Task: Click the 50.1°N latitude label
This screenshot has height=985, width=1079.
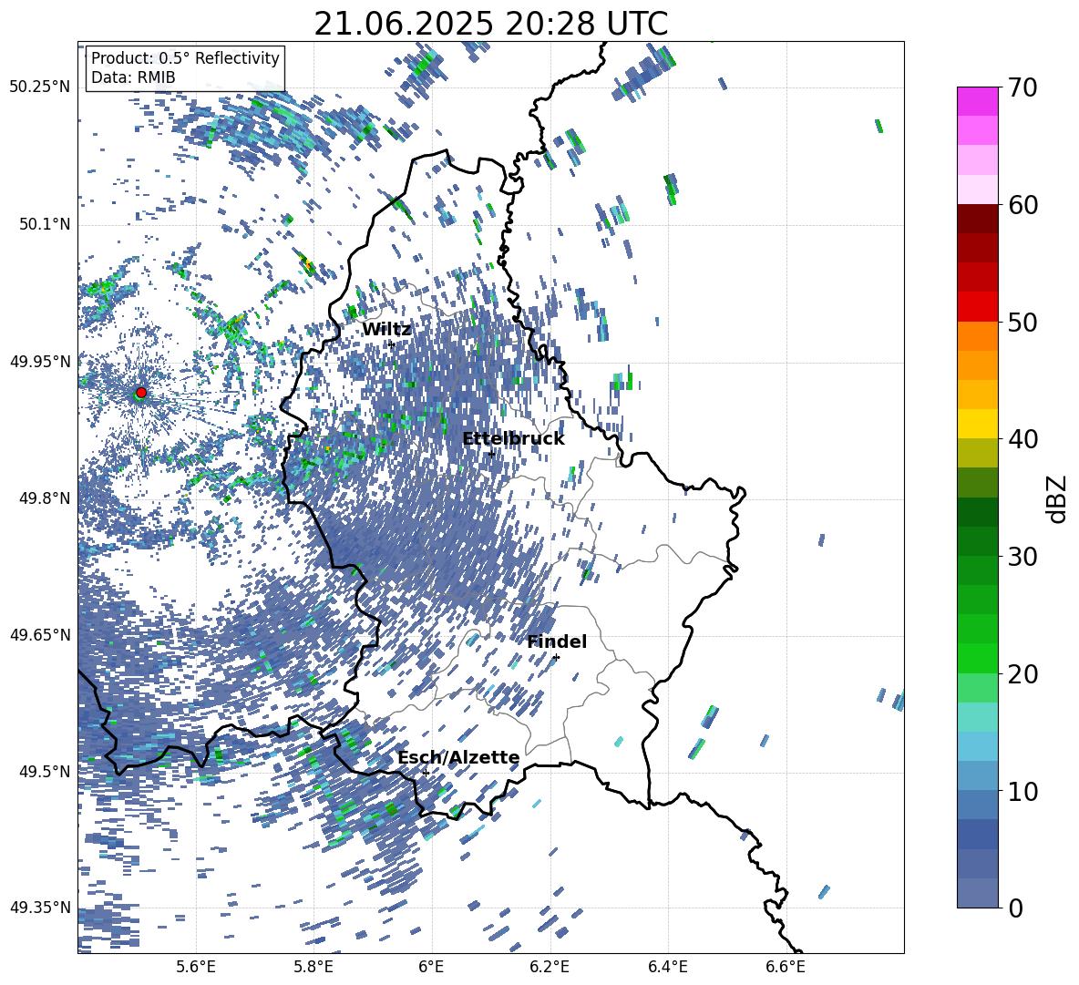Action: 44,225
